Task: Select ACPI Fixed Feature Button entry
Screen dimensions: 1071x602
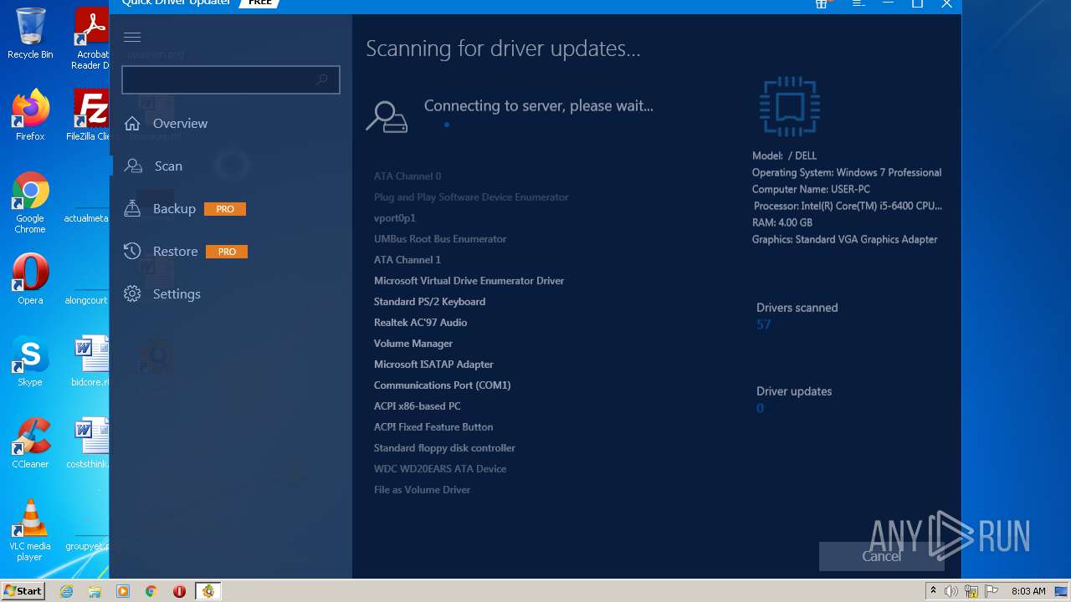Action: pyautogui.click(x=433, y=426)
